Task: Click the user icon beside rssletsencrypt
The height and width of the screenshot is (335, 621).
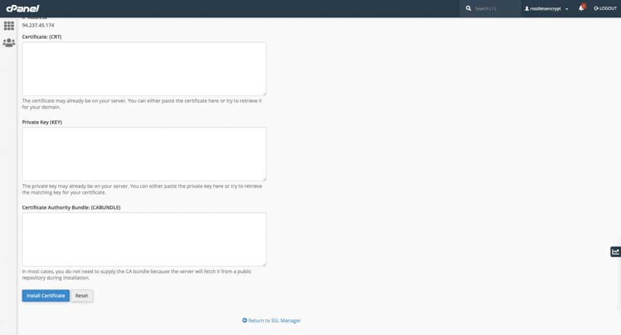Action: (527, 8)
